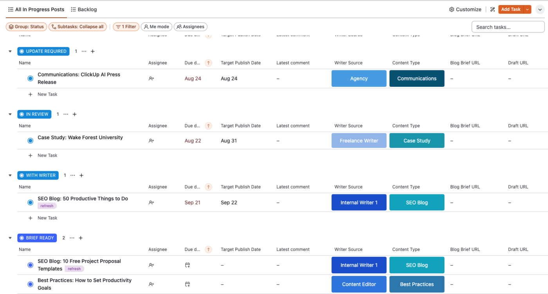The height and width of the screenshot is (294, 548).
Task: Switch to the Backlog tab
Action: (x=84, y=9)
